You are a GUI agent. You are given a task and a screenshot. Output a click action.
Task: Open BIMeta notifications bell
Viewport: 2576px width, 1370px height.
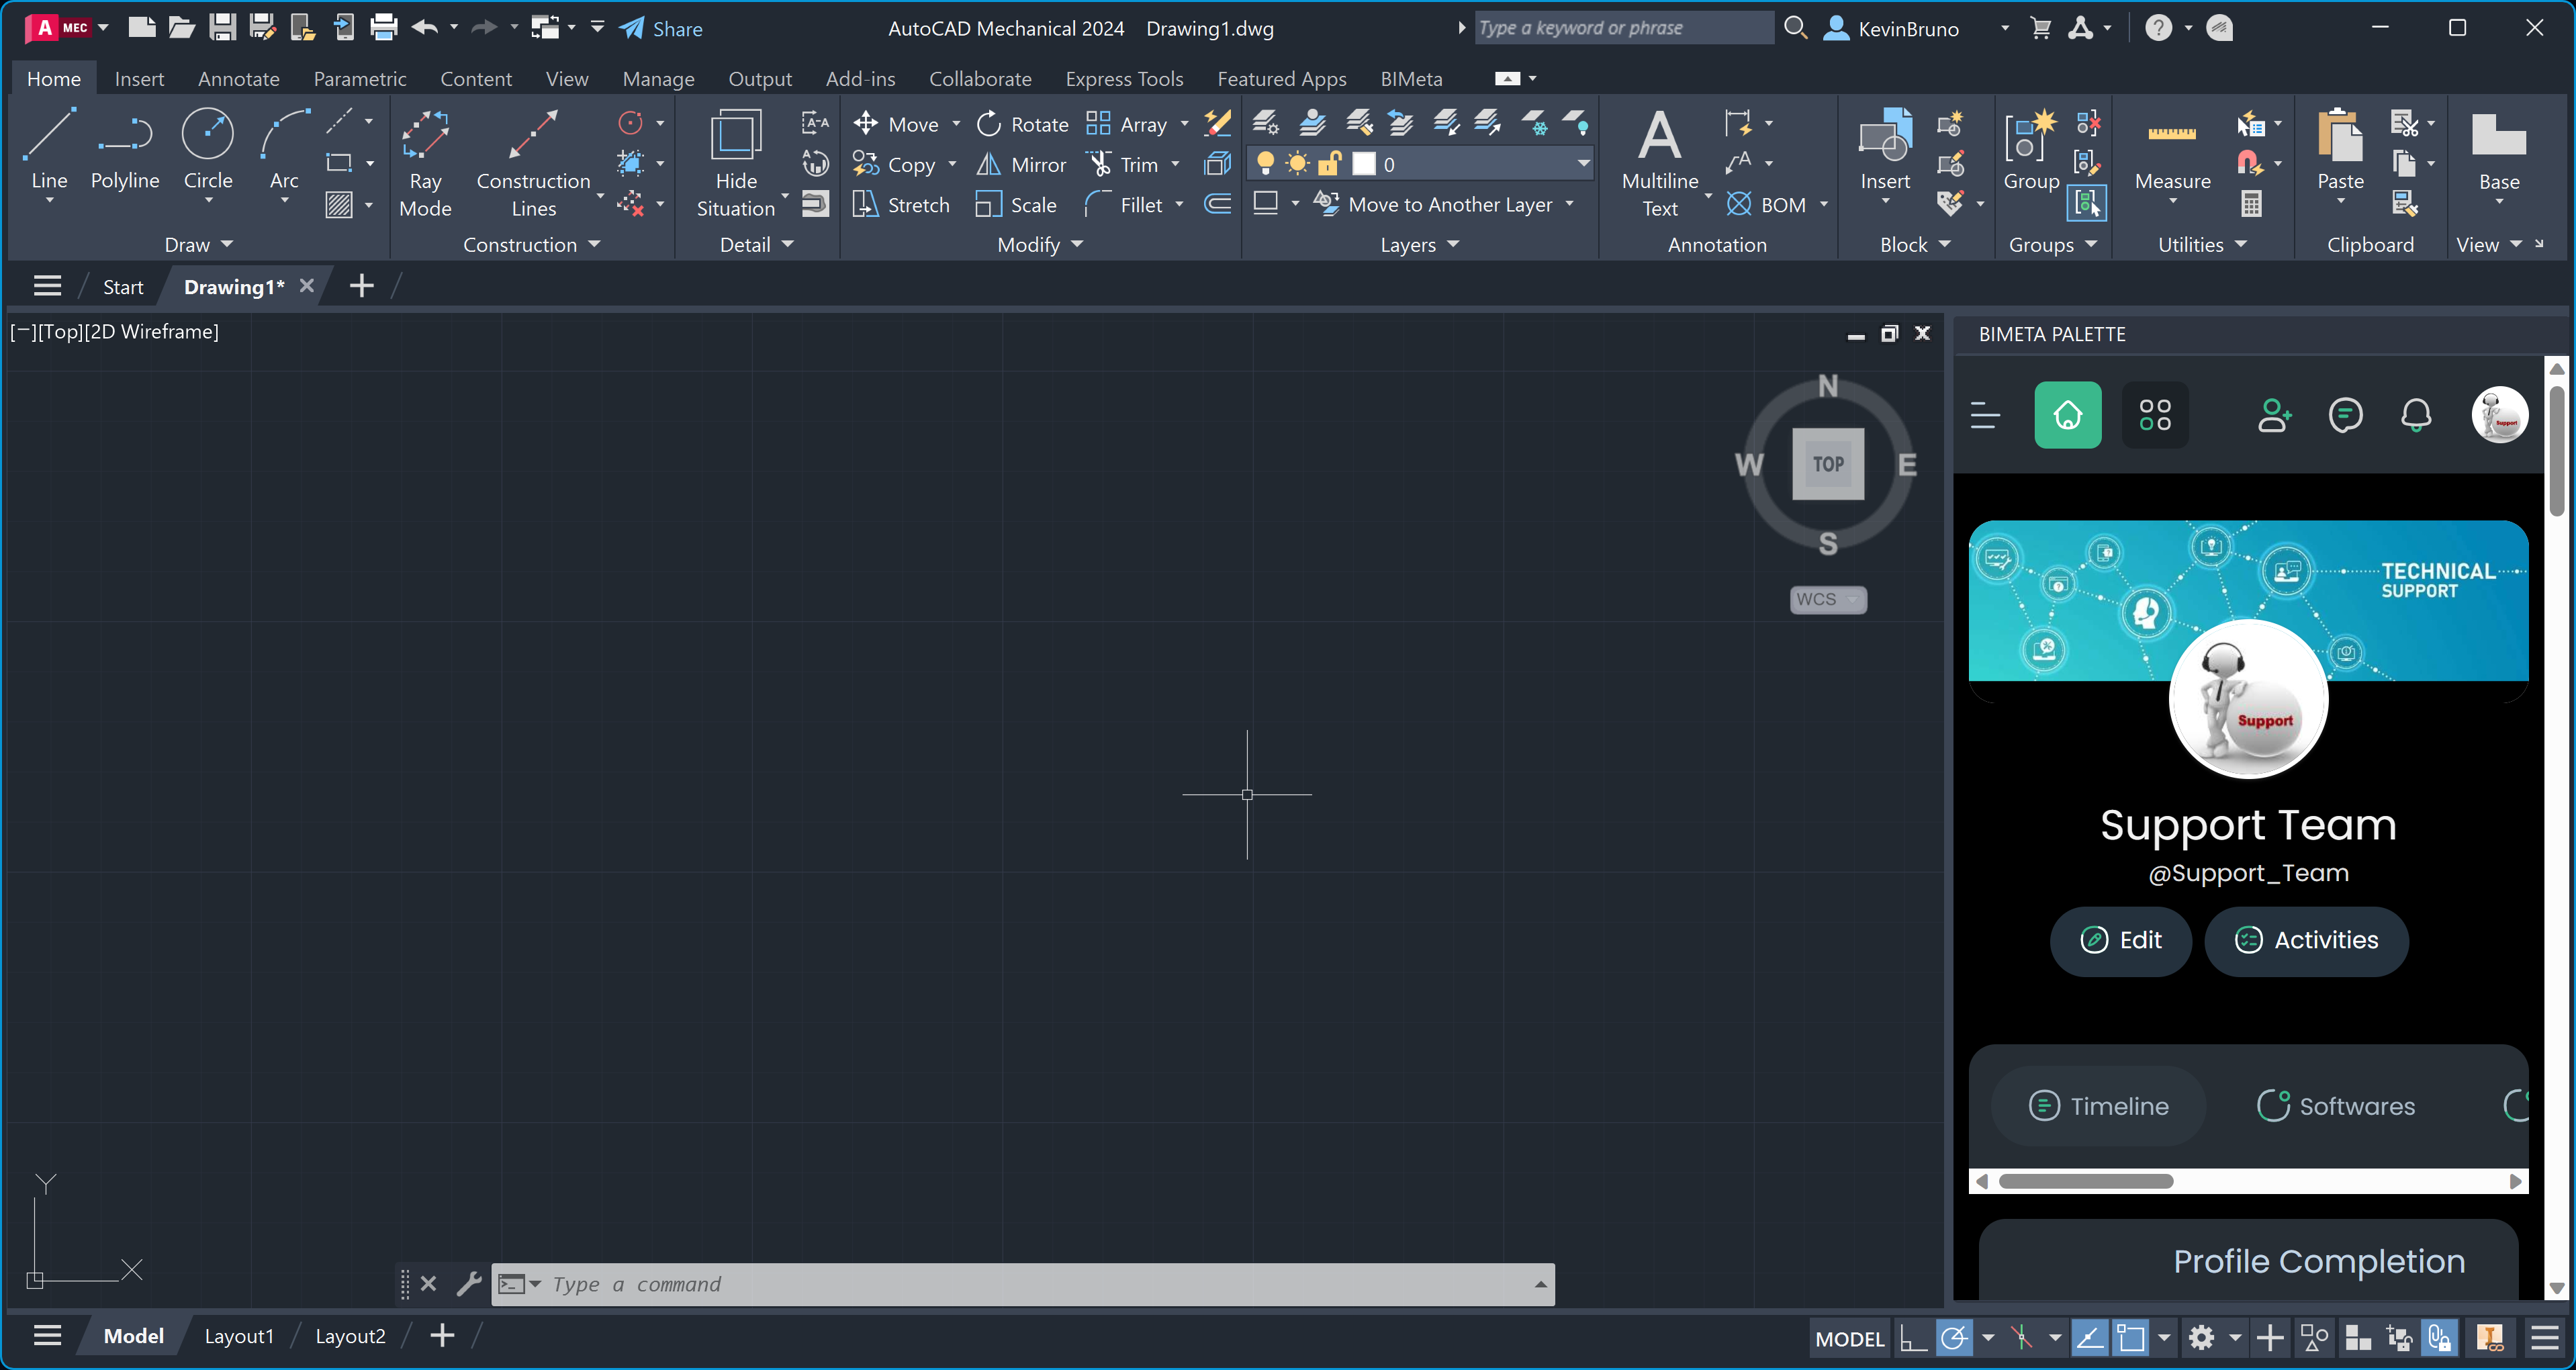tap(2416, 414)
